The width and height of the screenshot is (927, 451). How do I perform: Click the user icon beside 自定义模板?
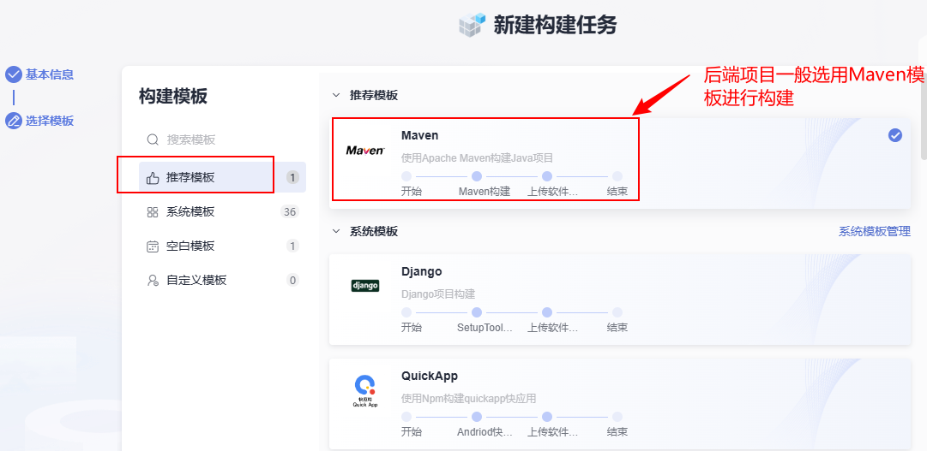coord(153,281)
